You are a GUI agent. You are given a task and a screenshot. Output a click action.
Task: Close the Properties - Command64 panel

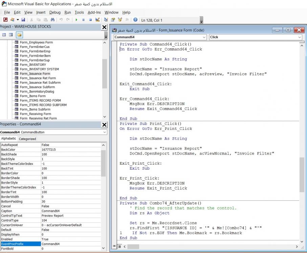click(104, 125)
